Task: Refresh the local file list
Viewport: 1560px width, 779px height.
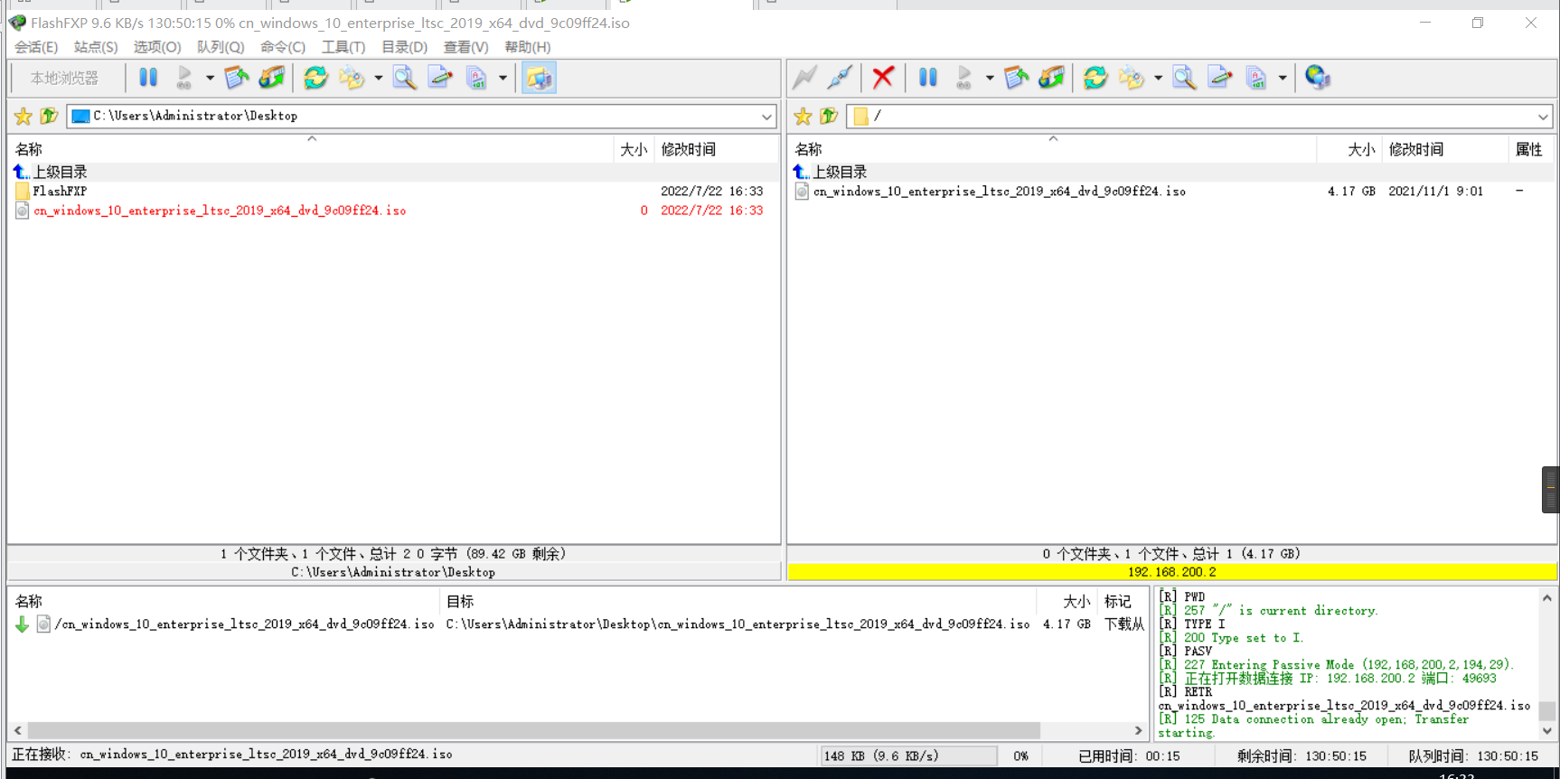Action: pyautogui.click(x=315, y=78)
